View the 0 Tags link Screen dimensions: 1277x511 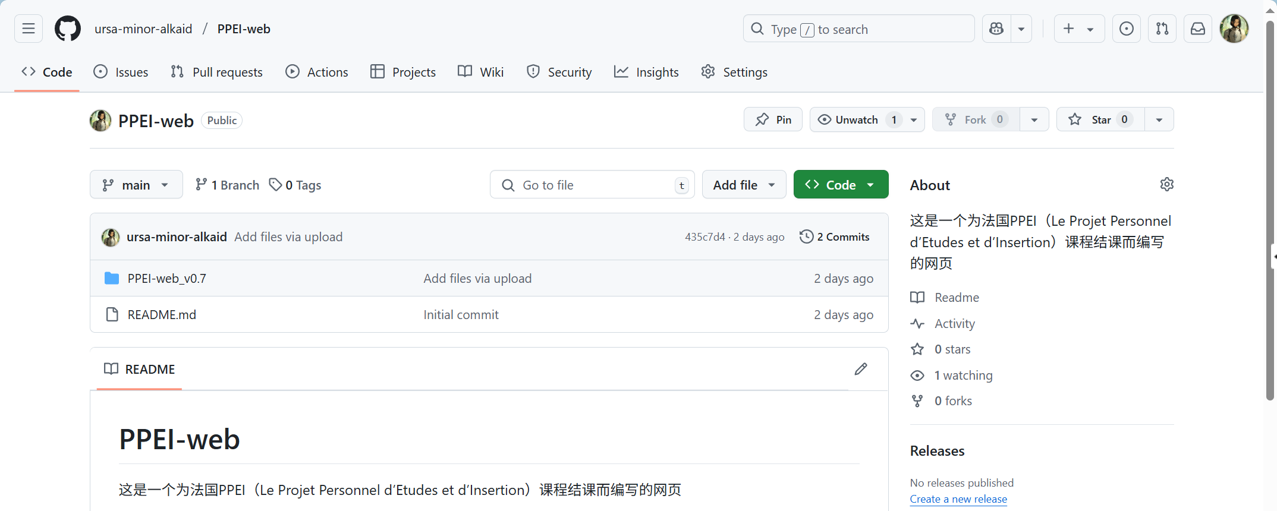click(295, 185)
